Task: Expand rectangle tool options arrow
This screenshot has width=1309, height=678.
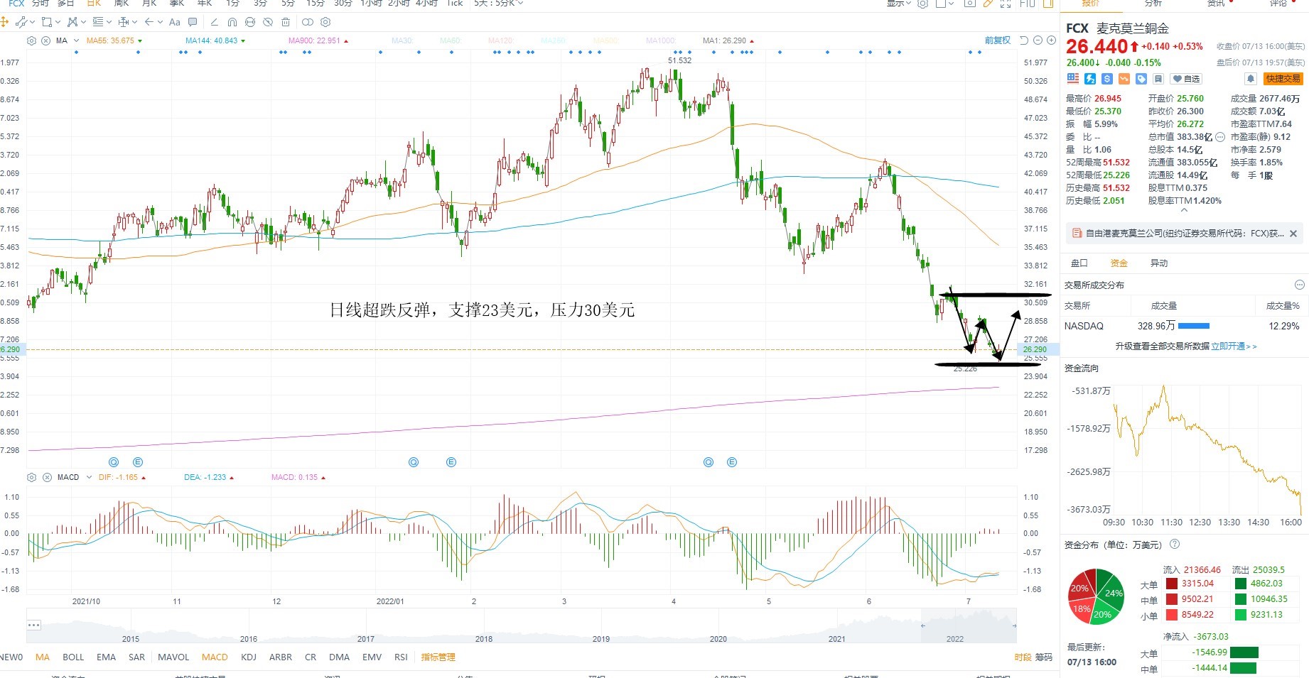Action: pyautogui.click(x=58, y=22)
